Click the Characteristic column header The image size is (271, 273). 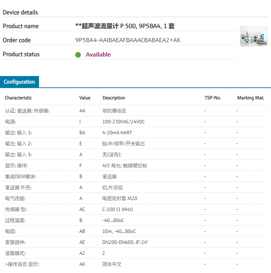[x=18, y=98]
